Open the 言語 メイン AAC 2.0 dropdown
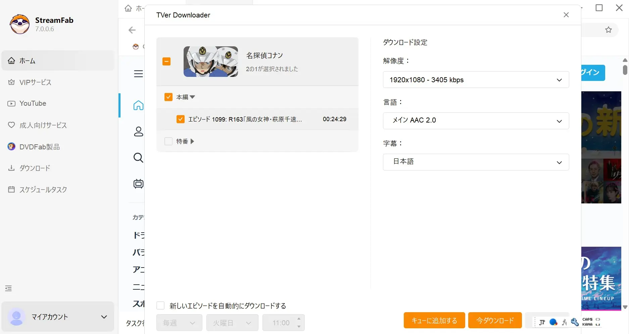 [x=476, y=121]
